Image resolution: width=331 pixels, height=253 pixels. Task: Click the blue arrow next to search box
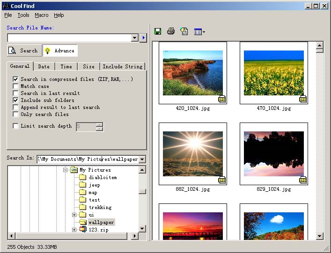(143, 38)
